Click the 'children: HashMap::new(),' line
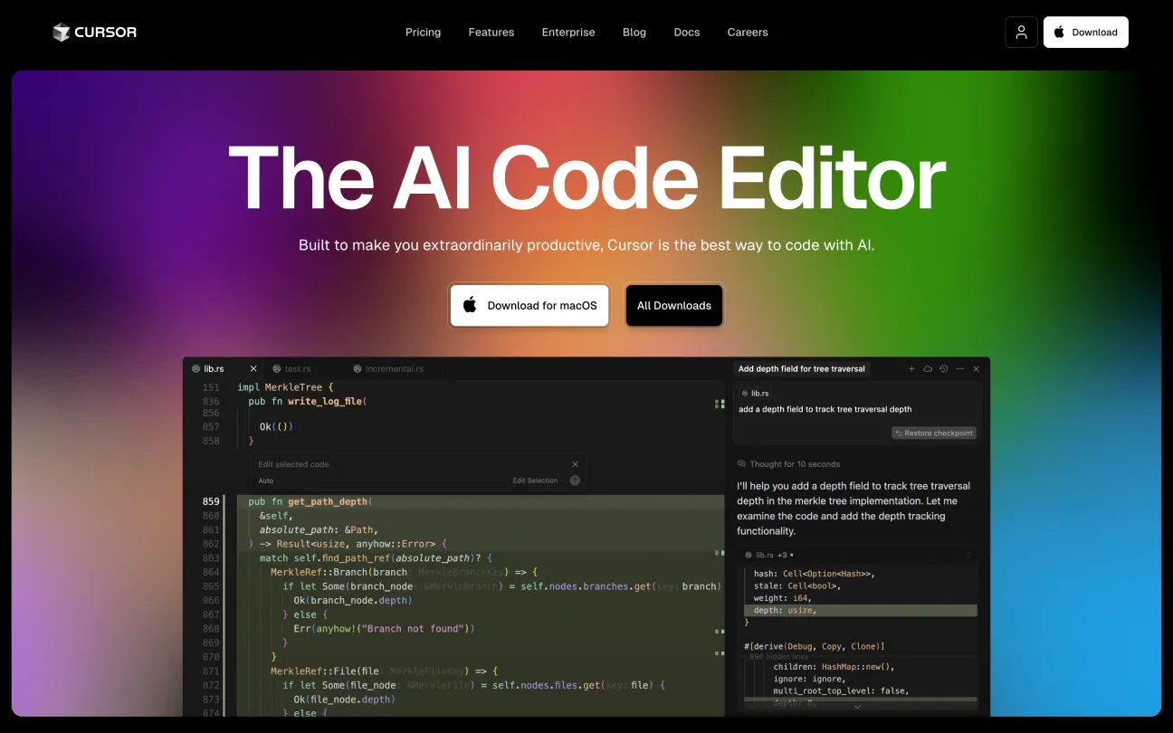Image resolution: width=1173 pixels, height=733 pixels. [x=834, y=667]
